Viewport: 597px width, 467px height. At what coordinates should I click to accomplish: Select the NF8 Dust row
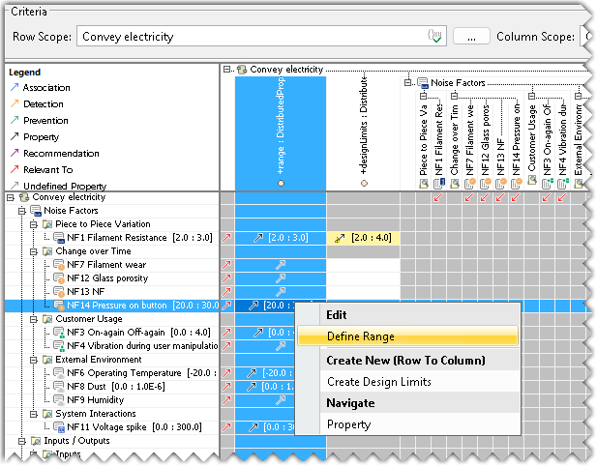point(115,387)
